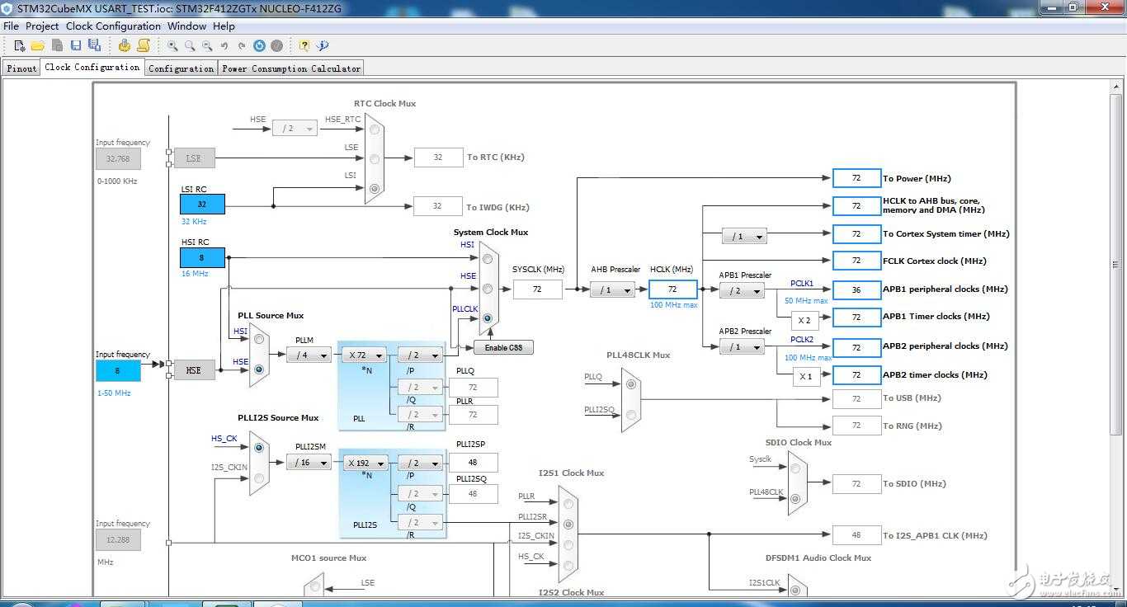The width and height of the screenshot is (1127, 607).
Task: Reset clock configuration with blue circular arrow icon
Action: [x=259, y=46]
